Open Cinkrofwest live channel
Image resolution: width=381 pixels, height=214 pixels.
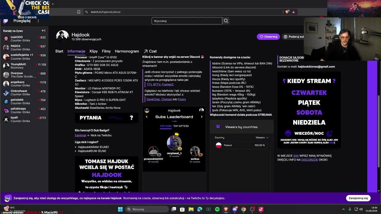24,92
